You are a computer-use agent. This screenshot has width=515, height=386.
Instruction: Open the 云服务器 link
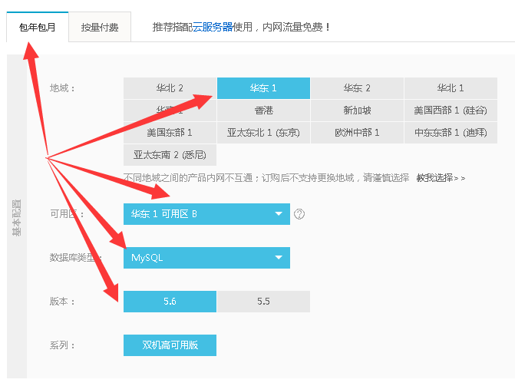[213, 26]
